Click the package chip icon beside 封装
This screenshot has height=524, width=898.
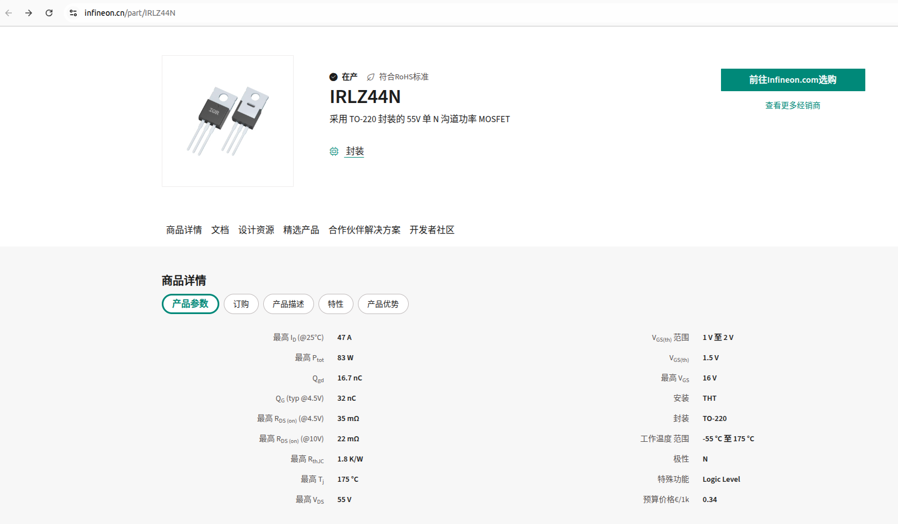point(334,151)
